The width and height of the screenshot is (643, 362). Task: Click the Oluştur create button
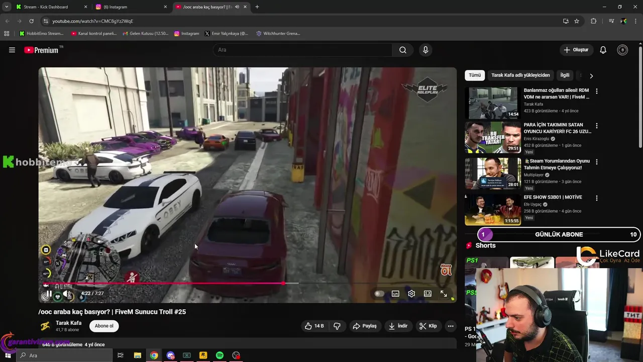(576, 50)
